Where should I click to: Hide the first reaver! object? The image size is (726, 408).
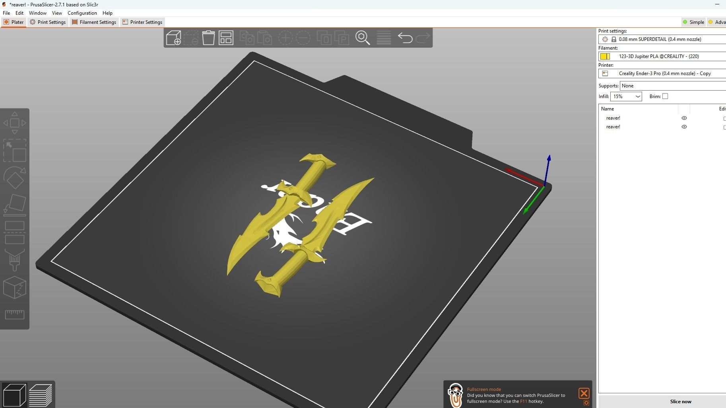(x=684, y=118)
